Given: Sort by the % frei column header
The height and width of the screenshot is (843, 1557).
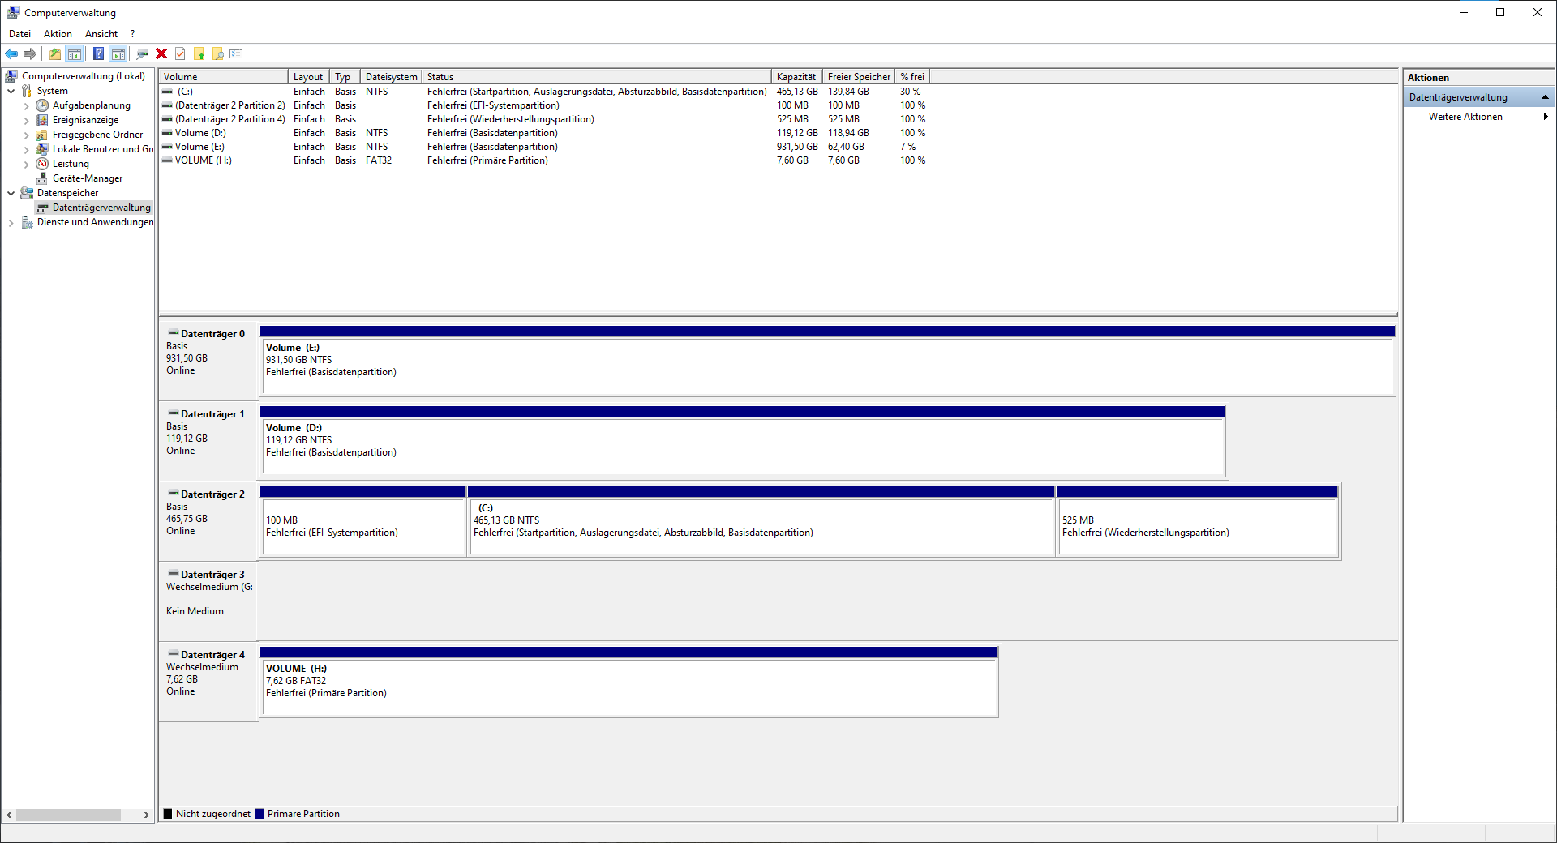Looking at the screenshot, I should 912,77.
